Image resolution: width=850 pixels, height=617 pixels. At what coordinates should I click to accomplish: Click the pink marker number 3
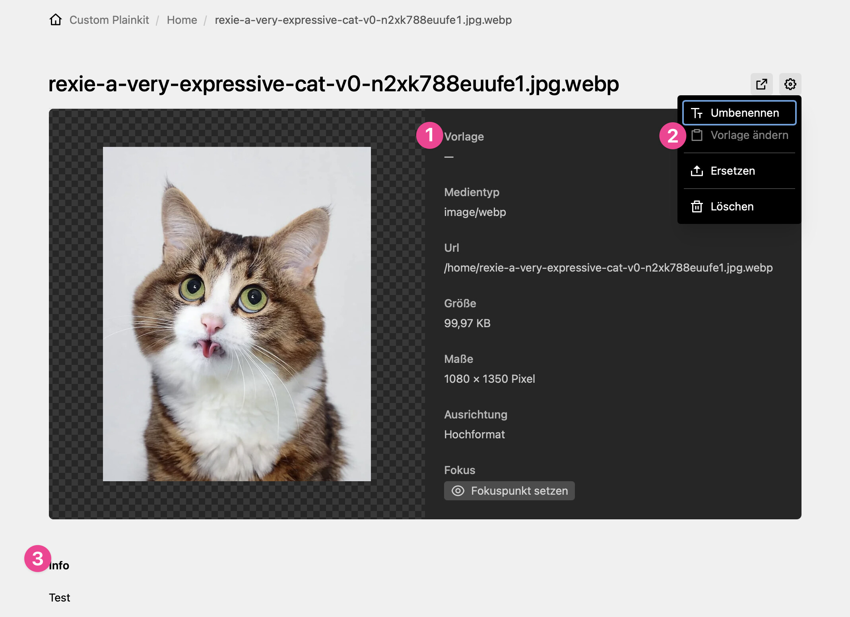click(37, 559)
